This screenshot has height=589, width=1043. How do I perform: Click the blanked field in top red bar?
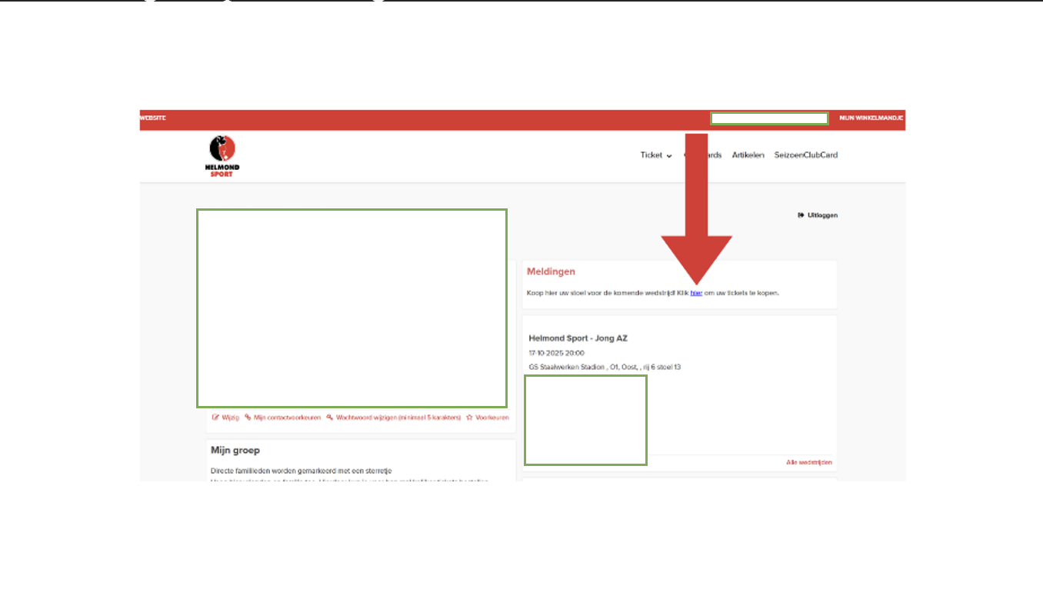tap(768, 118)
